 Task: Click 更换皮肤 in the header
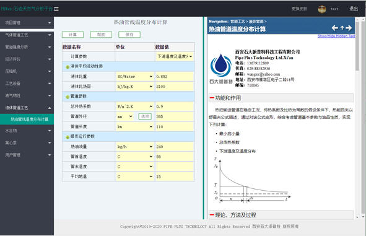300,9
